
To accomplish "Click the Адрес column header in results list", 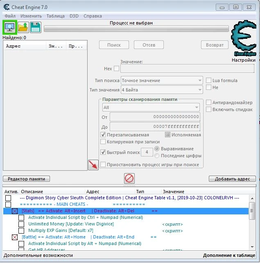I will click(x=25, y=46).
